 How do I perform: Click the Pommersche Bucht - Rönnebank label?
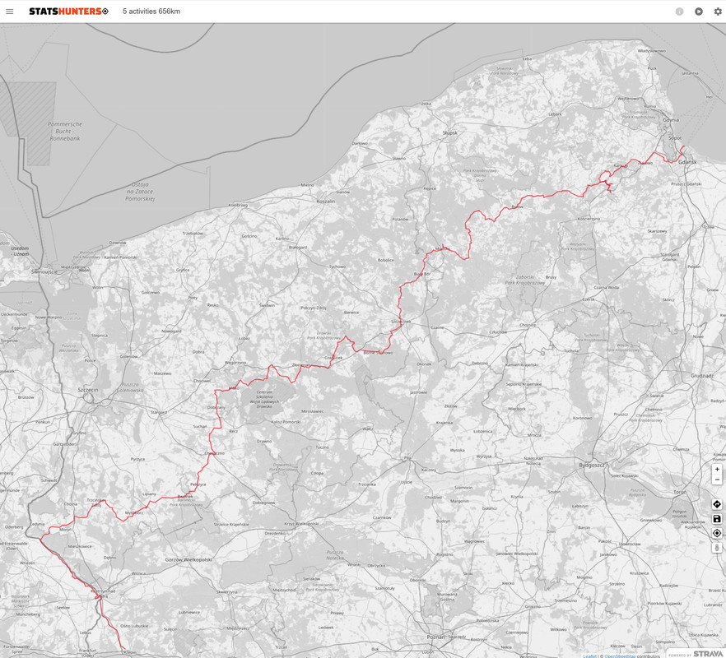pos(65,131)
